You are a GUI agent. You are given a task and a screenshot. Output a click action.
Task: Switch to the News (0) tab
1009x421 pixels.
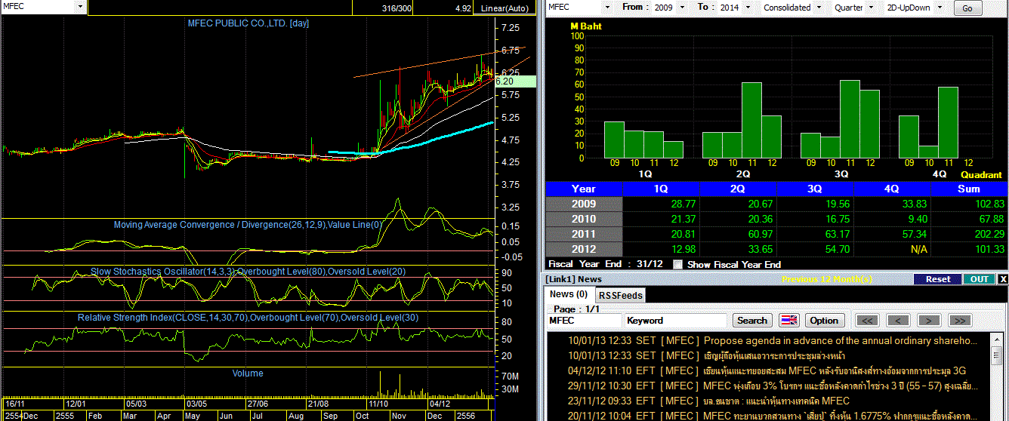(x=569, y=294)
